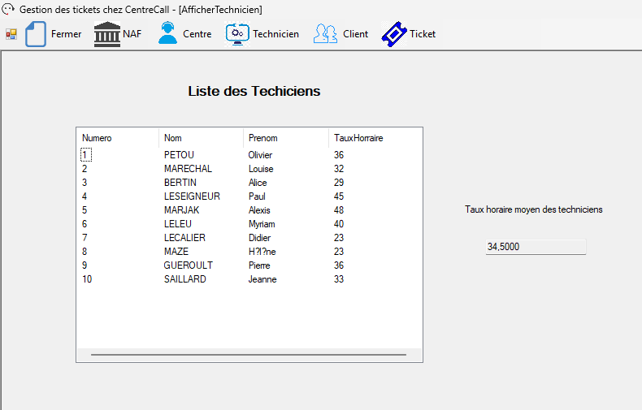642x410 pixels.
Task: Select row number 4 LESEIGNEUR
Action: [x=192, y=196]
